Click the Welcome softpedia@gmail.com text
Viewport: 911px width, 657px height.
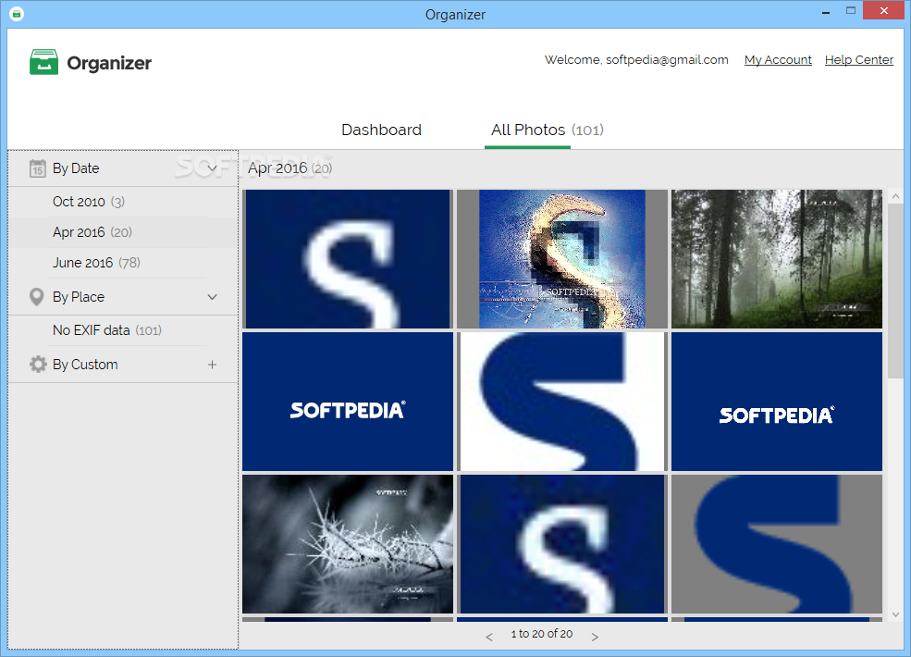click(x=636, y=60)
